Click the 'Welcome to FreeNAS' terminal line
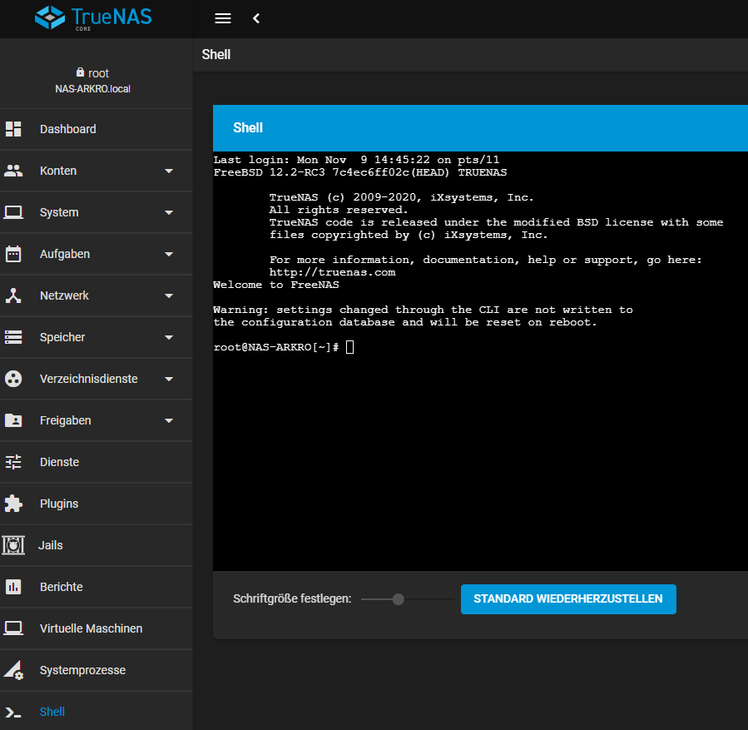 (x=275, y=285)
